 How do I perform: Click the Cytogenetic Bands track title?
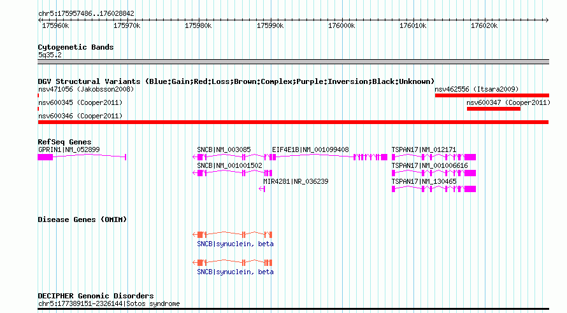click(x=76, y=47)
